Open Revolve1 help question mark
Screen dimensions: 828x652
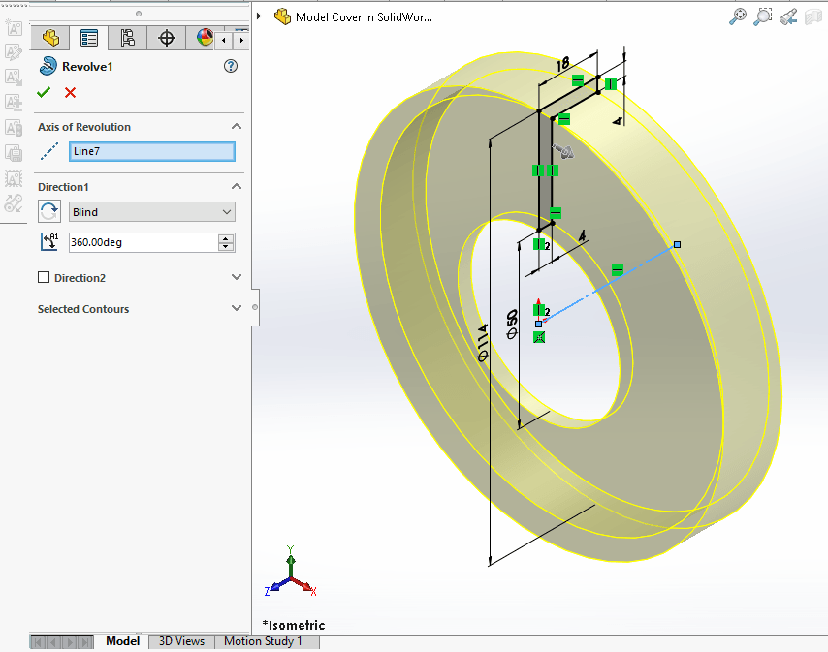[x=230, y=66]
